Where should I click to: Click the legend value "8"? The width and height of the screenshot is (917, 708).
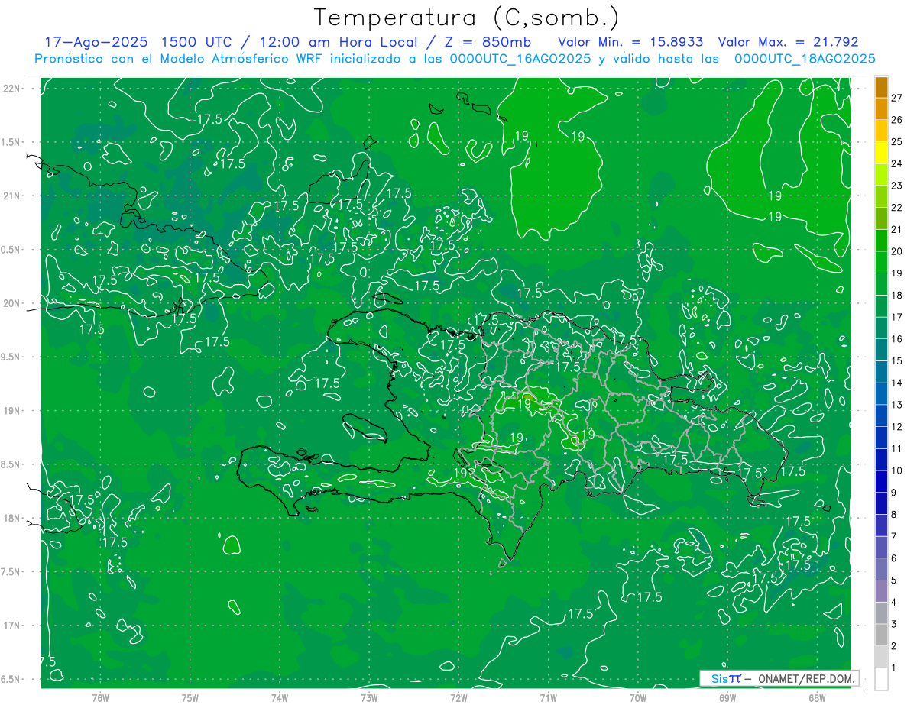coord(893,515)
